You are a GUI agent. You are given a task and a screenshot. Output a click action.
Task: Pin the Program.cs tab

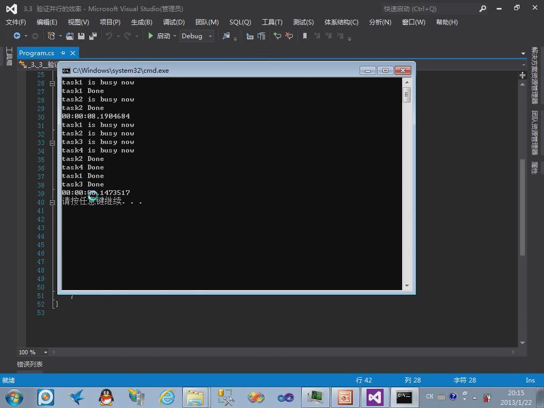[x=63, y=53]
